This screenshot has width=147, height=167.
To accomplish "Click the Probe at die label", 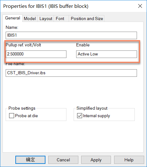I will [26, 116].
